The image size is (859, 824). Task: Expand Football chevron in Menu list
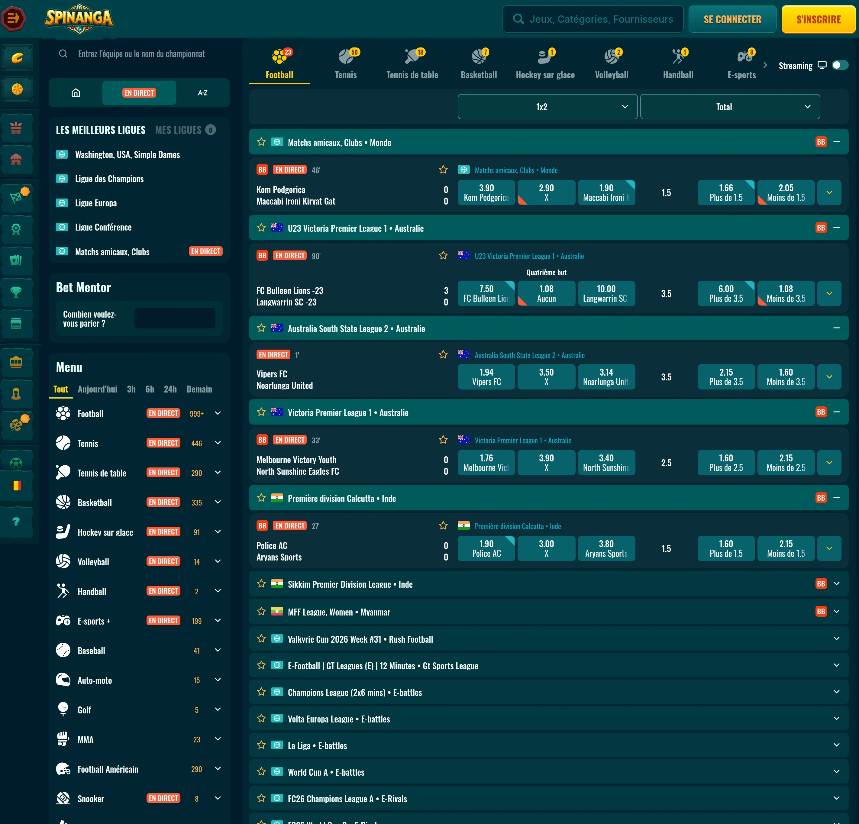coord(218,413)
